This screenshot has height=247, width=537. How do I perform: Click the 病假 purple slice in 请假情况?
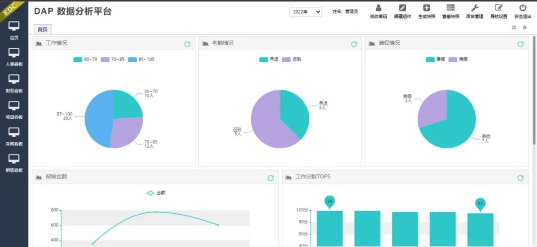click(432, 108)
